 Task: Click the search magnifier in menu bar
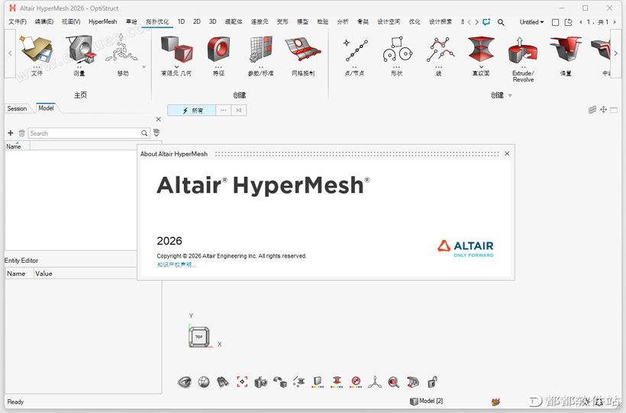pyautogui.click(x=501, y=22)
